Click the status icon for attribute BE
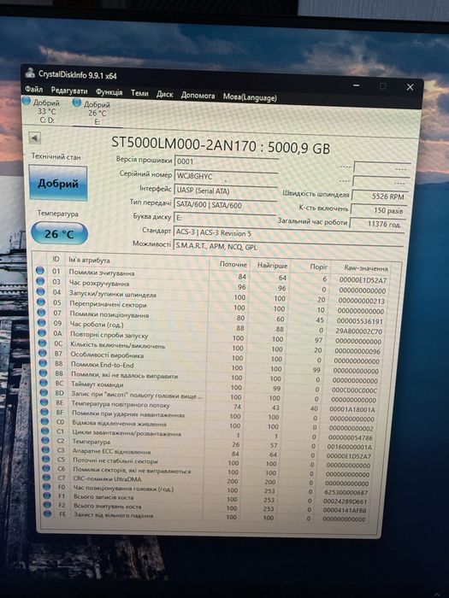This screenshot has height=598, width=449. (x=44, y=402)
